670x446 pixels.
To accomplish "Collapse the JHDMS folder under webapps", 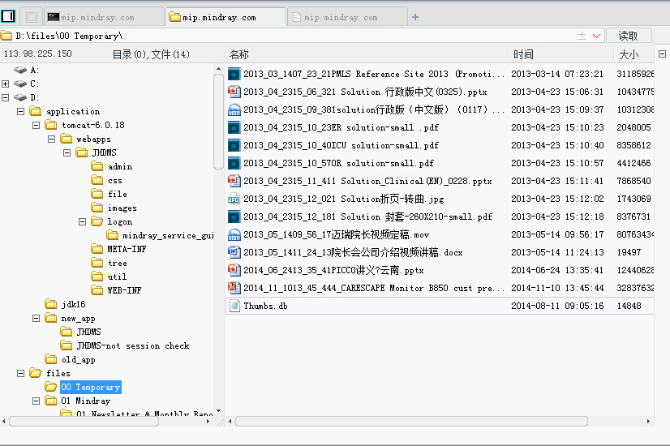I will pos(67,153).
